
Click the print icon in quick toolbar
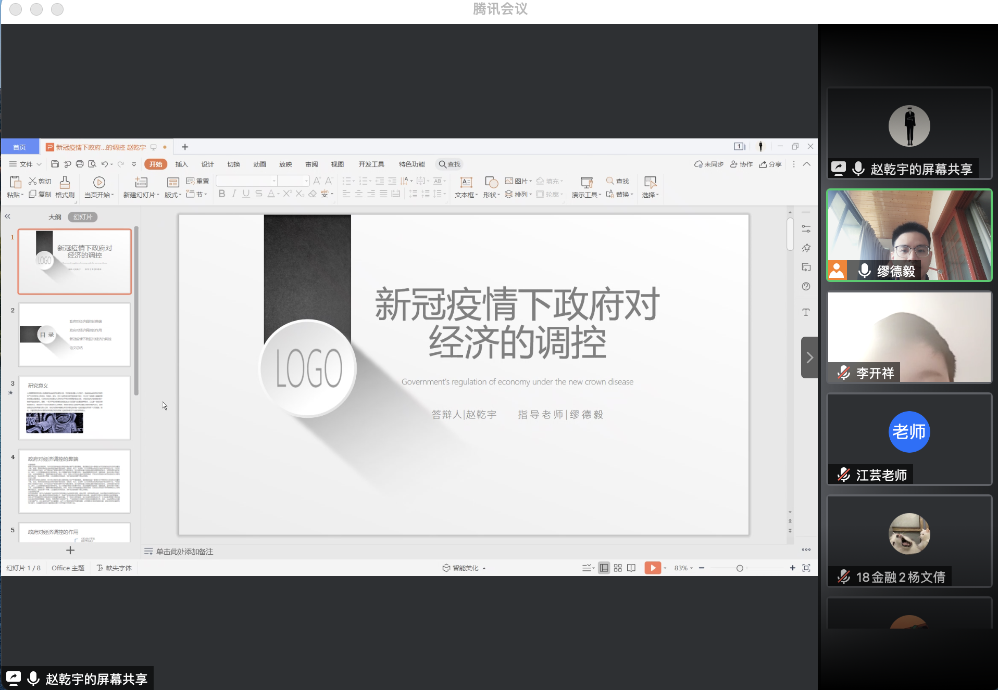coord(80,164)
